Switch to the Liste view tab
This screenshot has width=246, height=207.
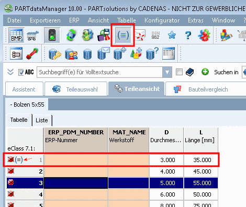42,120
